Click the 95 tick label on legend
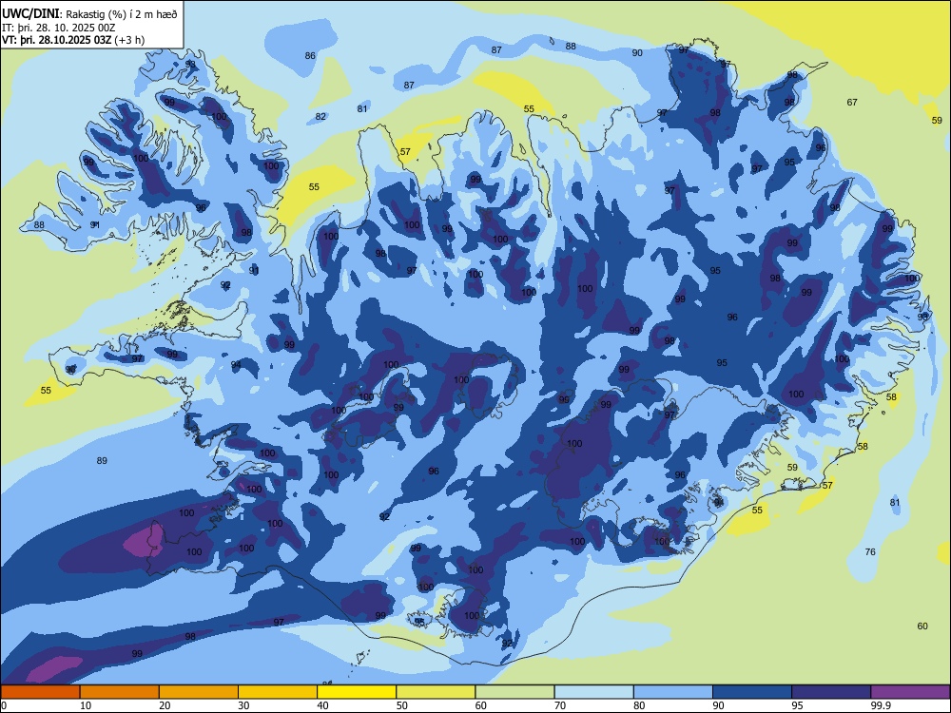Image resolution: width=951 pixels, height=713 pixels. point(798,705)
